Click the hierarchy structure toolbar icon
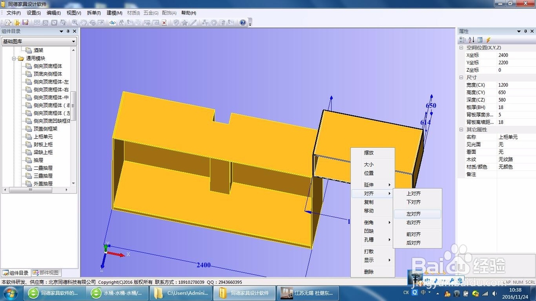 coord(205,22)
